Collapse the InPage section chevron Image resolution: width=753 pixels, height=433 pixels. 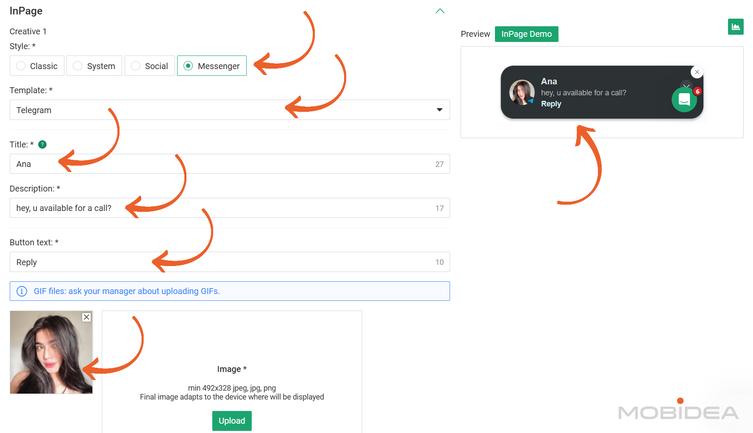point(440,11)
